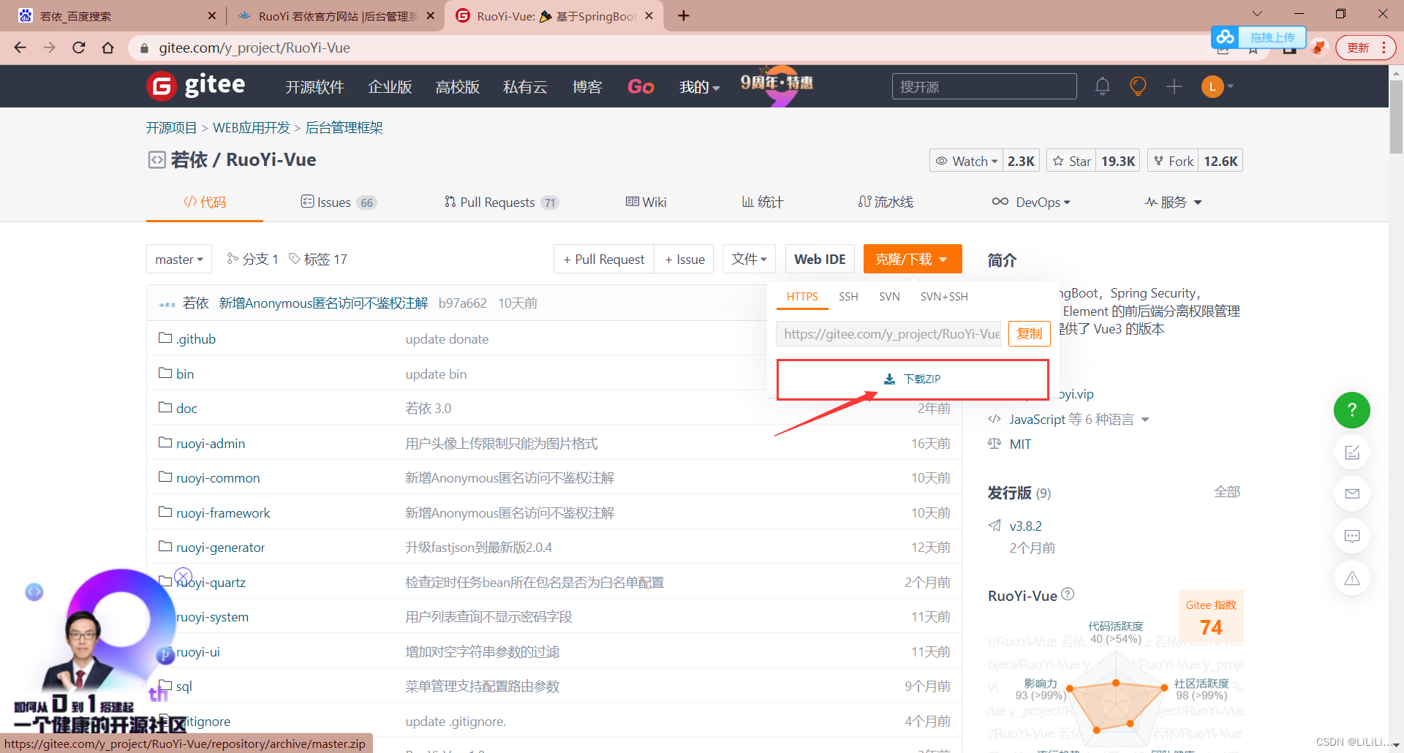
Task: Click the page vertical scrollbar thumb
Action: tap(1396, 117)
